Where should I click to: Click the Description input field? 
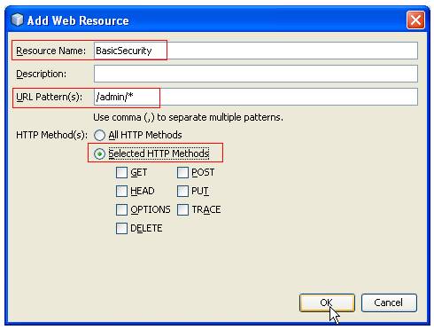256,74
